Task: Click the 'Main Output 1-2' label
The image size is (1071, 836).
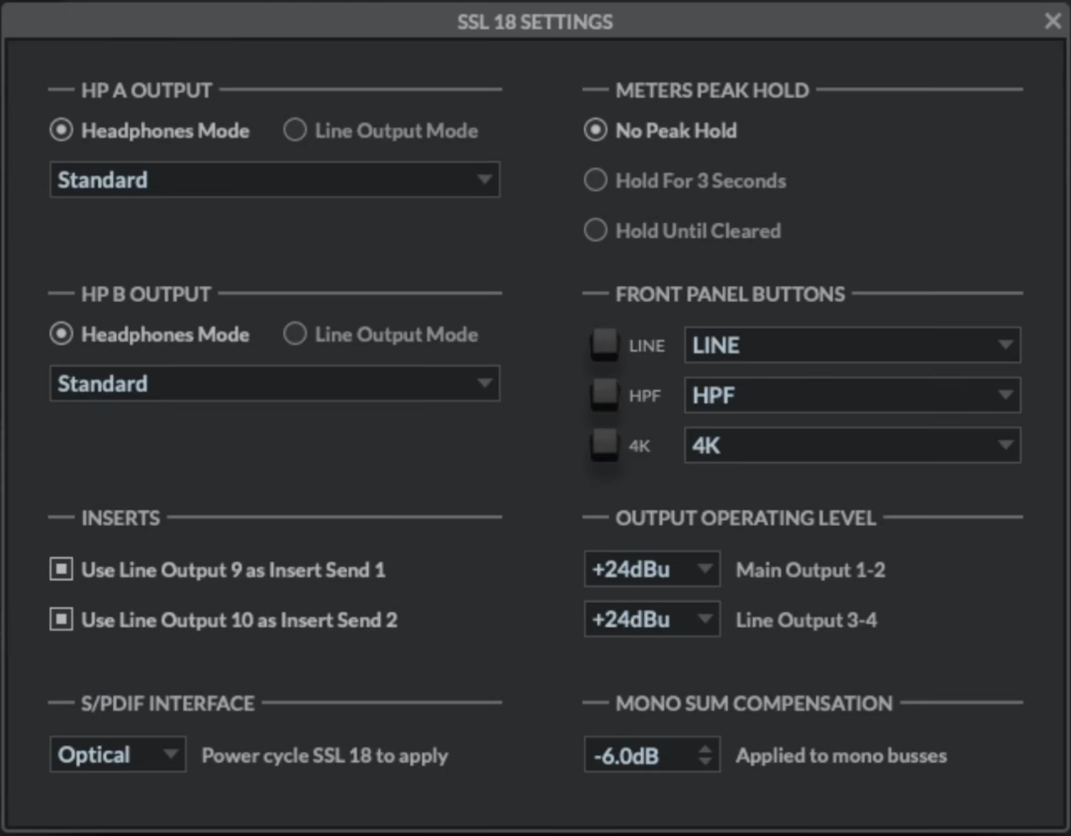Action: [x=811, y=570]
